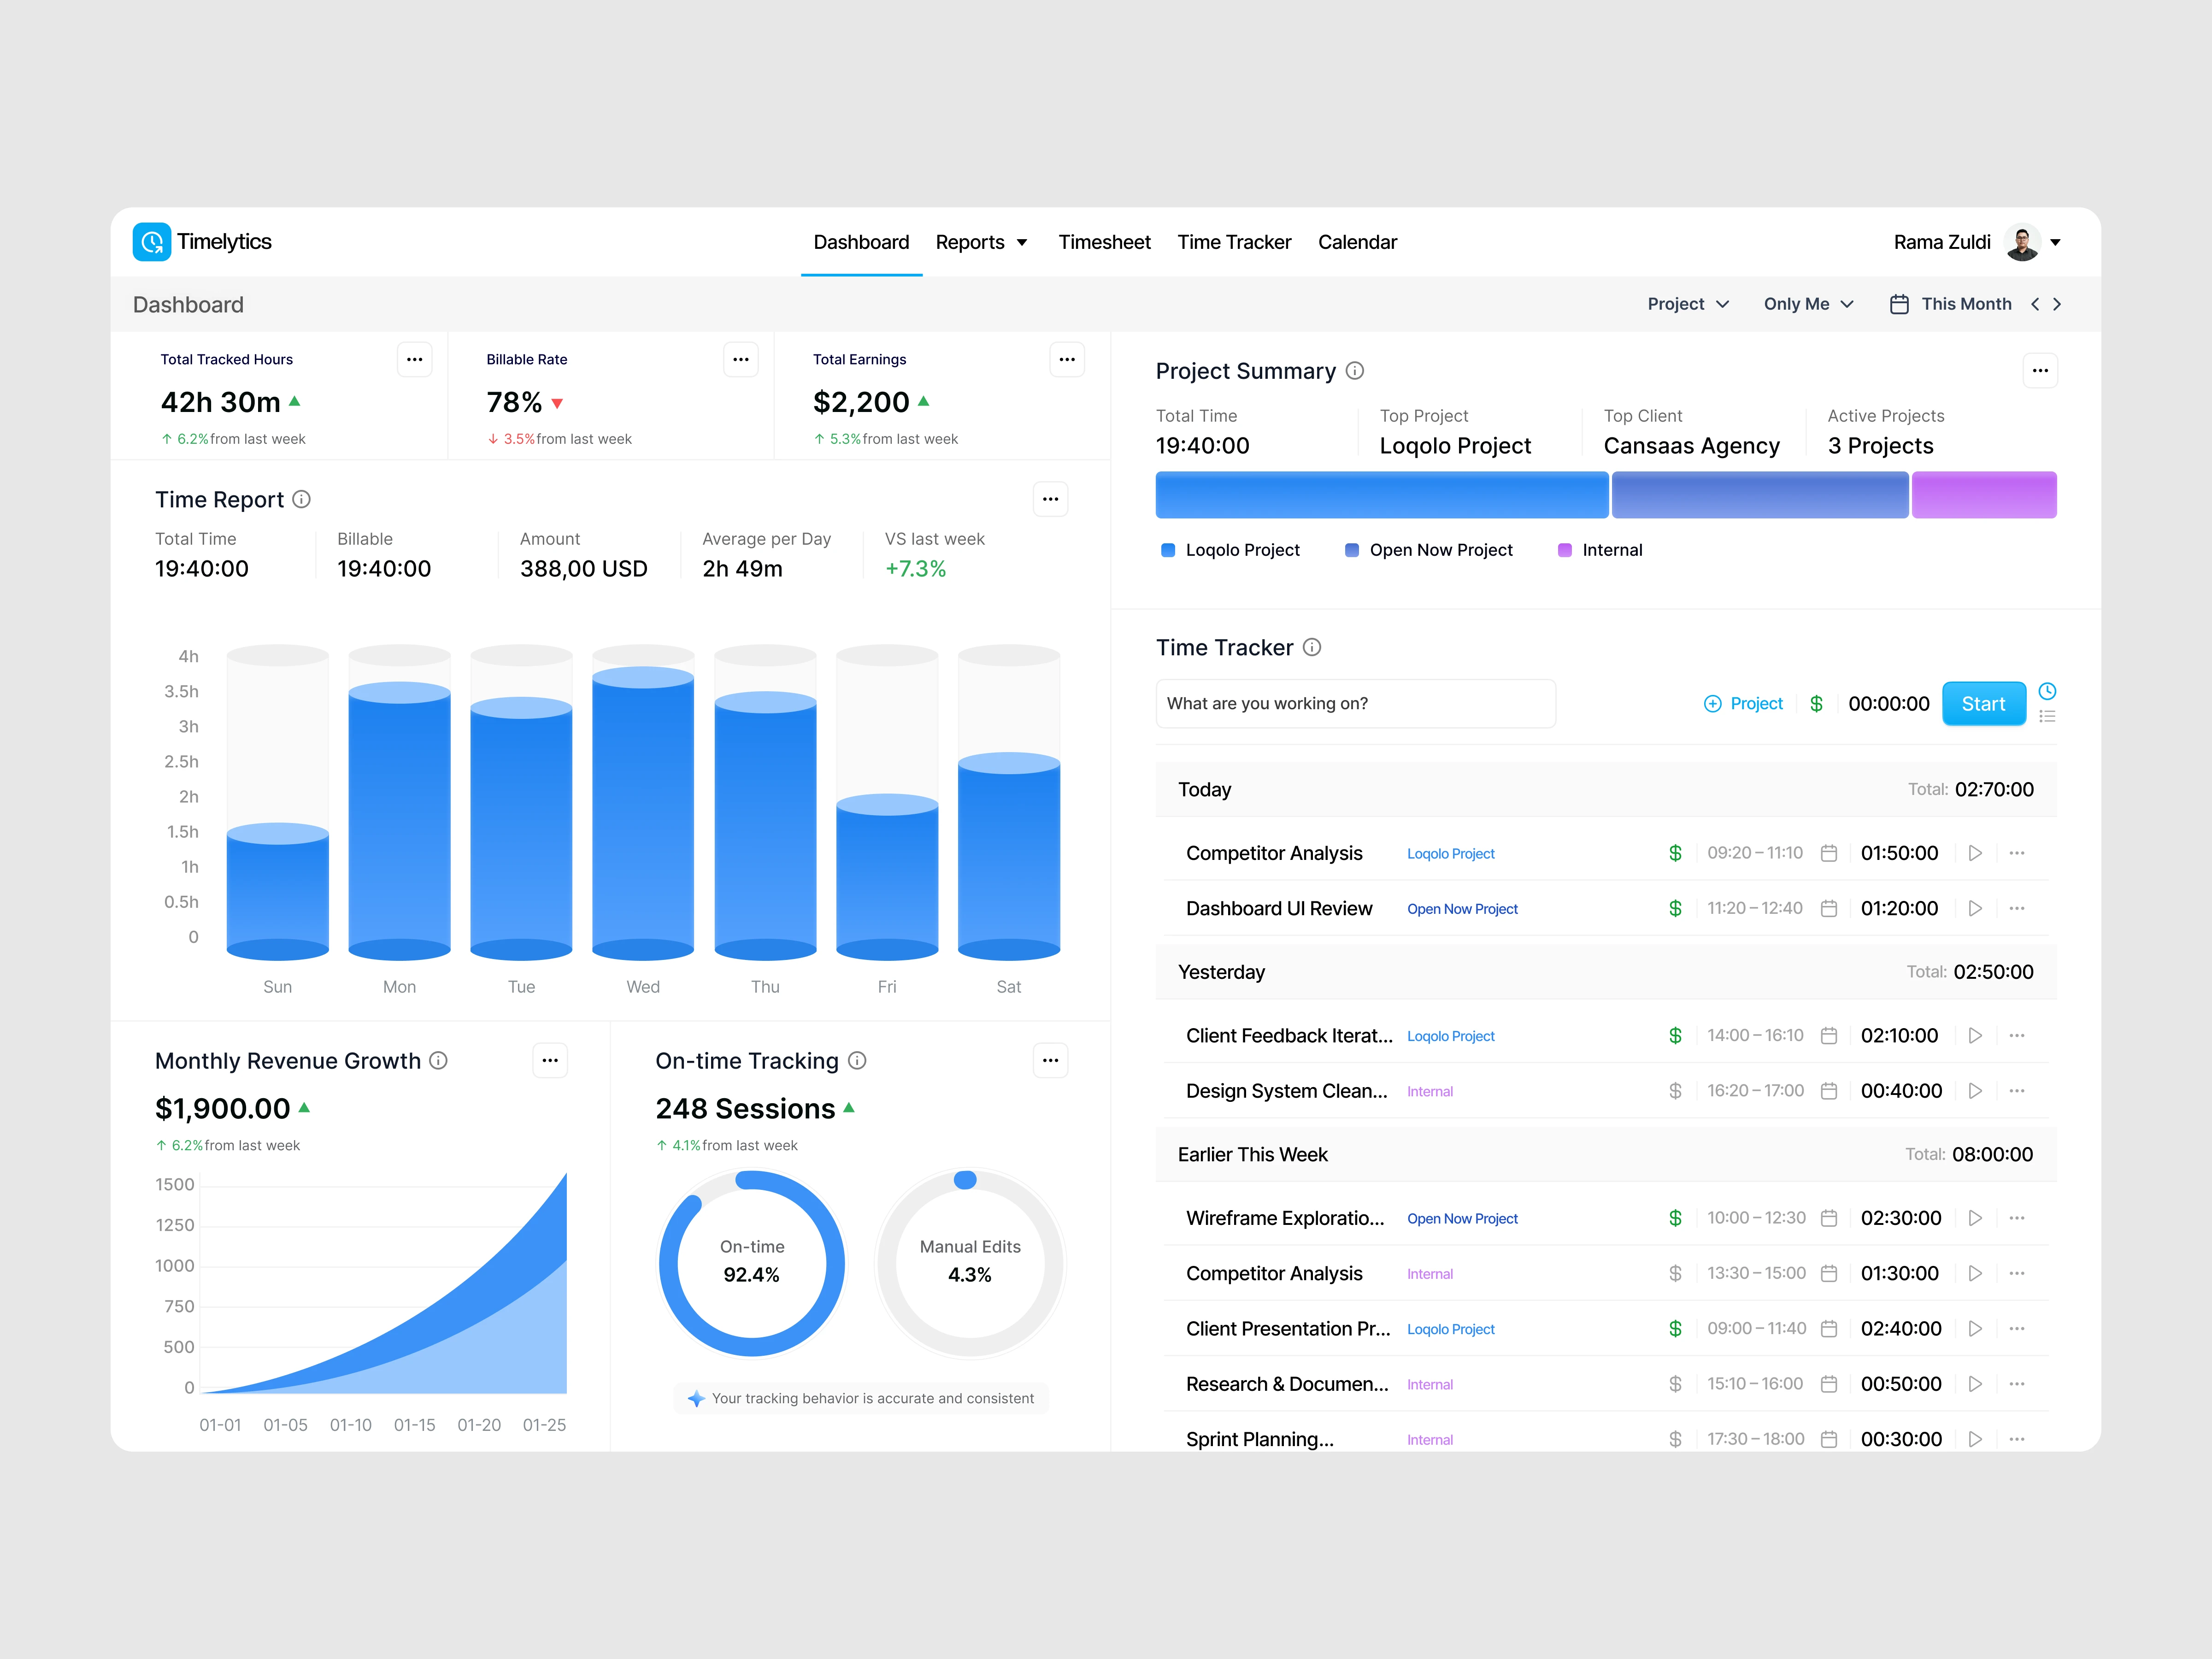
Task: Expand the Project filter dropdown
Action: pyautogui.click(x=1687, y=304)
